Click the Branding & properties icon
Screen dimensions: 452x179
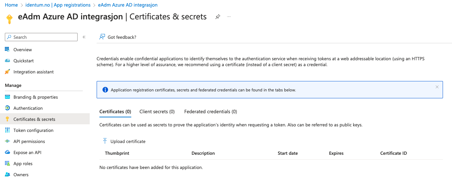click(7, 97)
